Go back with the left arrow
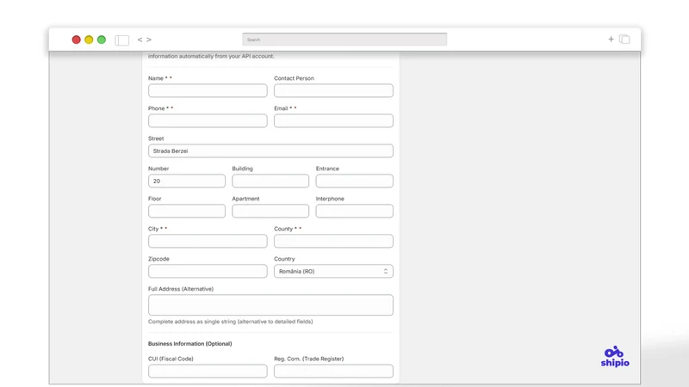Image resolution: width=689 pixels, height=387 pixels. click(140, 40)
